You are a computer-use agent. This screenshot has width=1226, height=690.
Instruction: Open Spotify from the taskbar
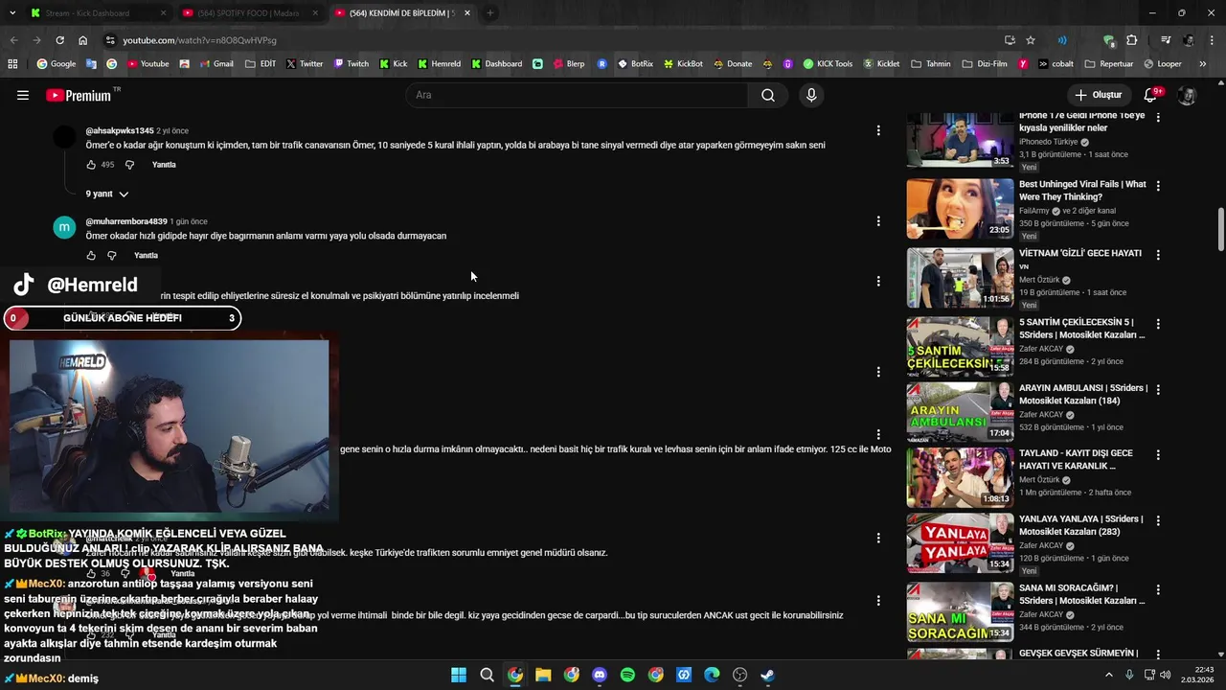point(627,675)
